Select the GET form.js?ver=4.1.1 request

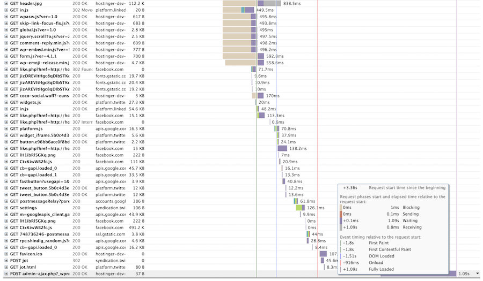pyautogui.click(x=36, y=56)
